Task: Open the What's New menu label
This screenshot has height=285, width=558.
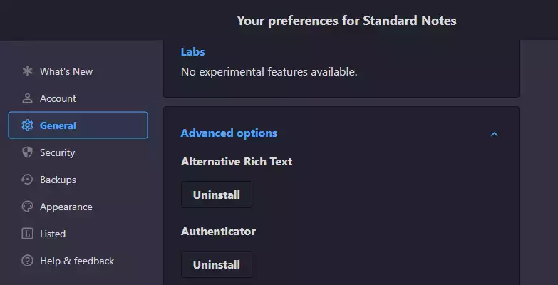Action: 66,71
